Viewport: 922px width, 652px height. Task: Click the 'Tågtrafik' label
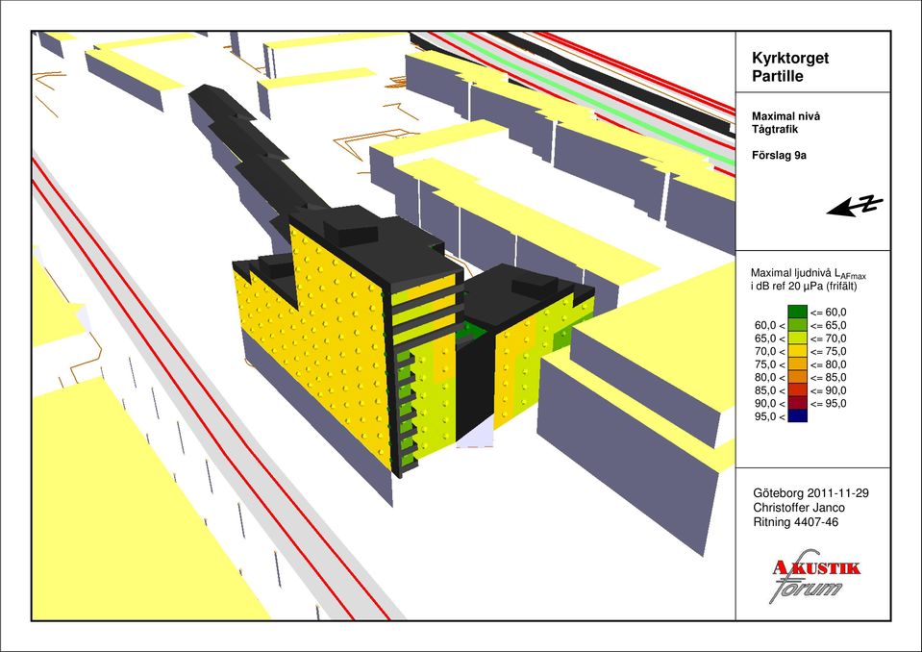click(x=775, y=129)
